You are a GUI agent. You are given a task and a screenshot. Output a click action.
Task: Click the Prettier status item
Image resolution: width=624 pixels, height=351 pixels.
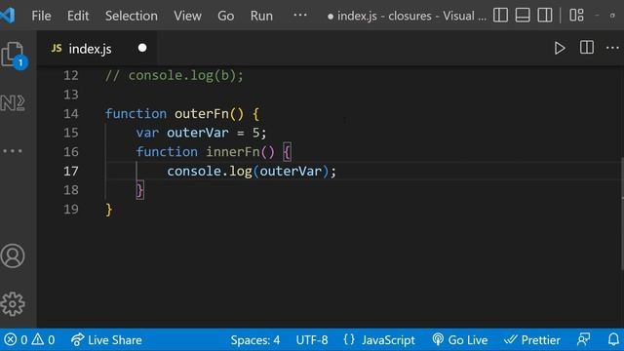coord(532,340)
